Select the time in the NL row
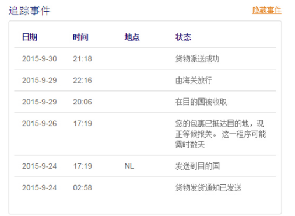 click(x=82, y=166)
